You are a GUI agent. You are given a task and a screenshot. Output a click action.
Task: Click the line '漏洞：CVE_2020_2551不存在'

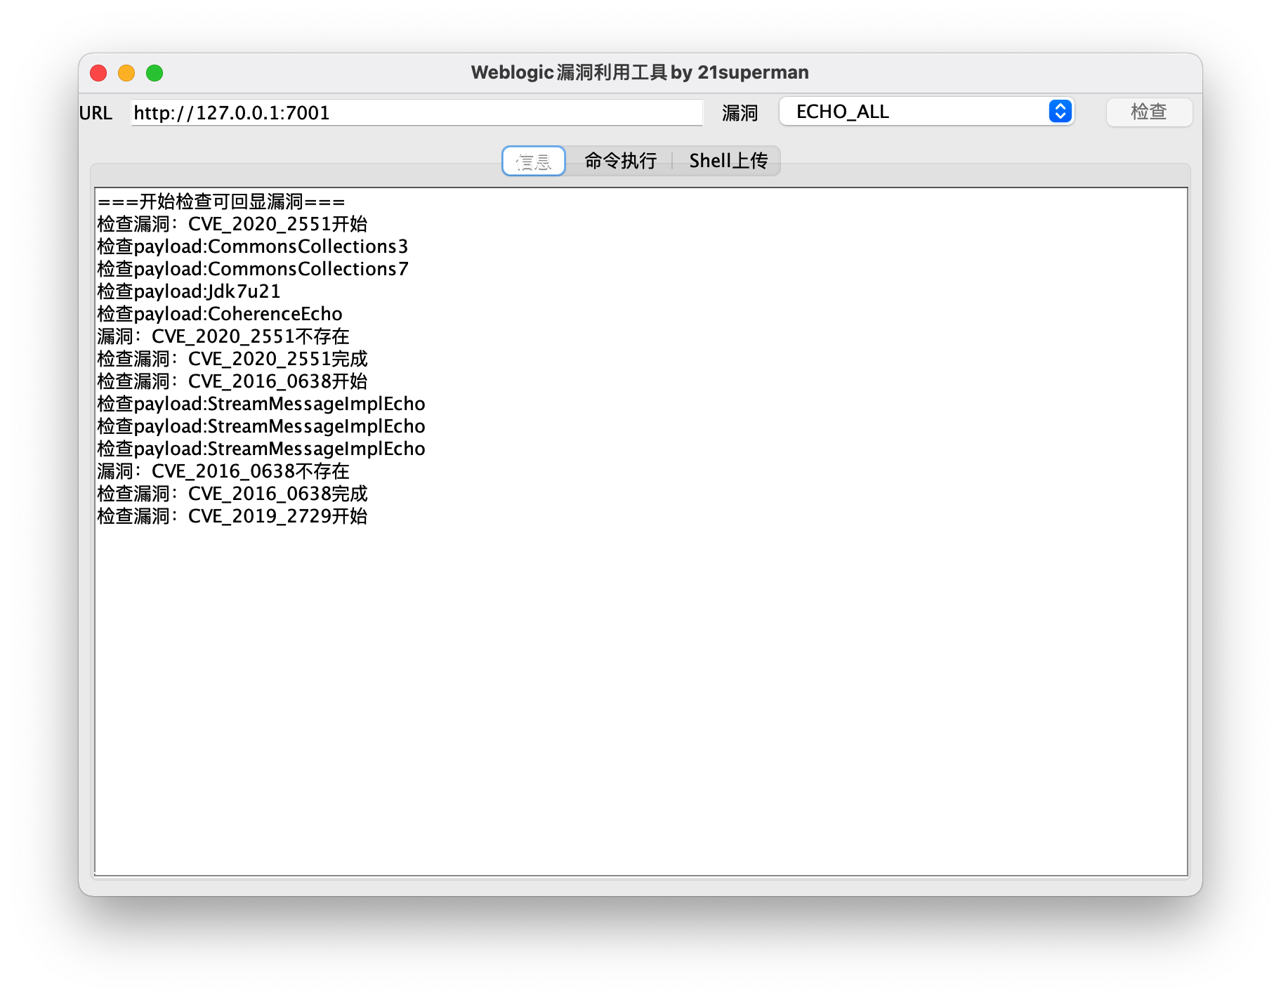[223, 336]
